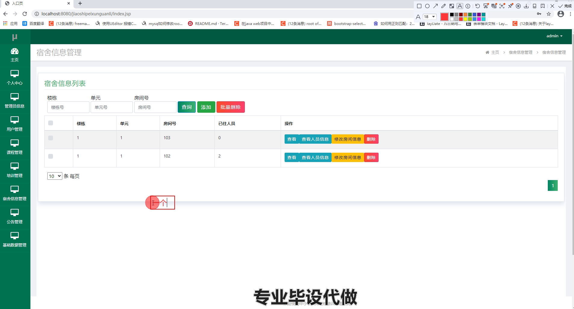
Task: Click the green 添加 button
Action: [x=206, y=107]
